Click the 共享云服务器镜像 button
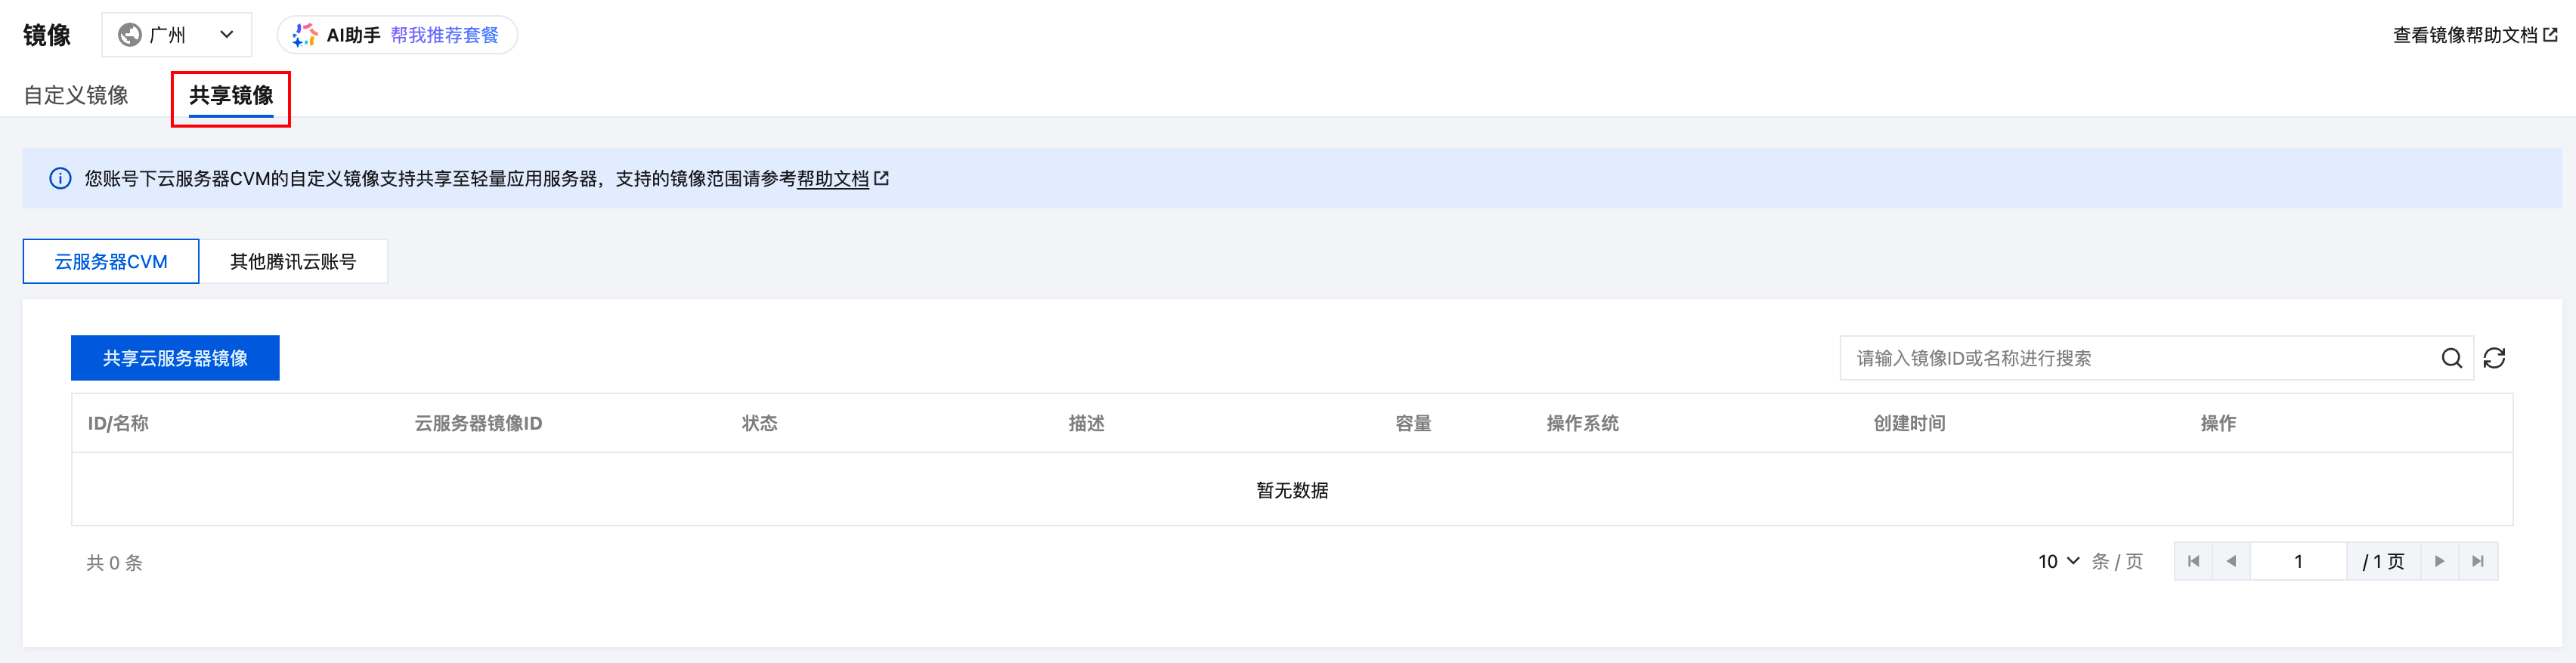2576x663 pixels. pyautogui.click(x=175, y=359)
